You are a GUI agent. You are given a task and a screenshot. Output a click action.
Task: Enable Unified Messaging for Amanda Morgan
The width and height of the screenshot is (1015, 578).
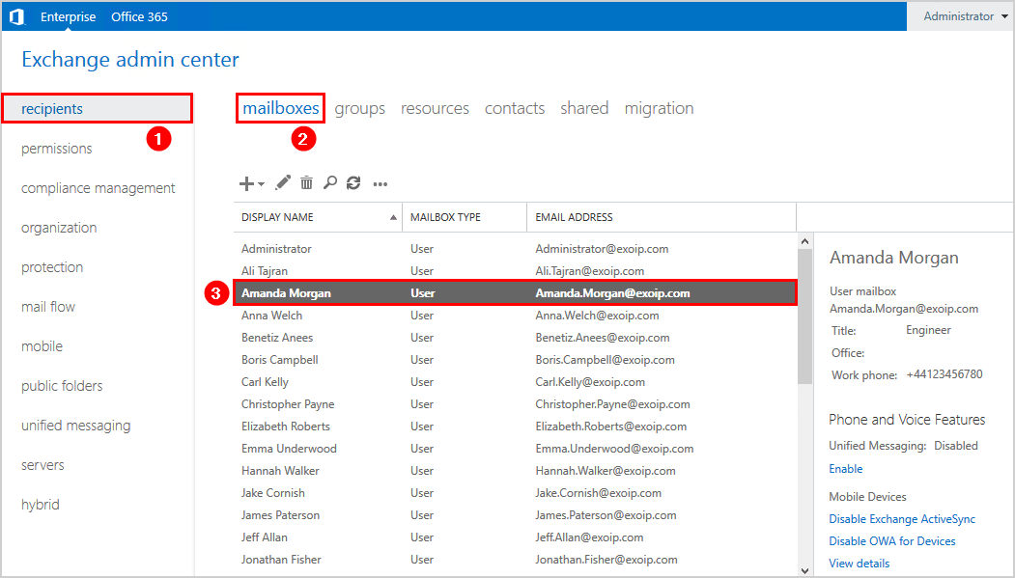click(x=845, y=468)
